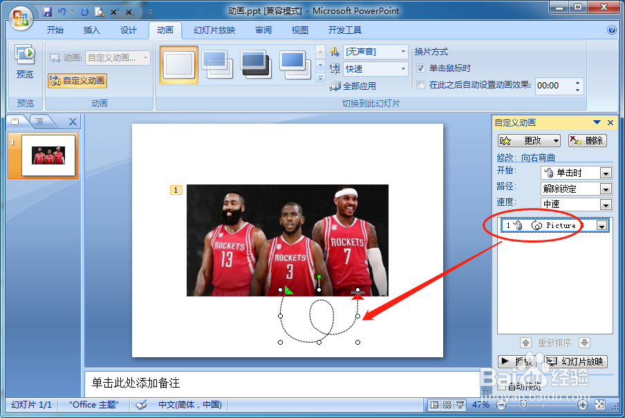The width and height of the screenshot is (625, 418).
Task: Choose the third dark transition effect
Action: [x=256, y=64]
